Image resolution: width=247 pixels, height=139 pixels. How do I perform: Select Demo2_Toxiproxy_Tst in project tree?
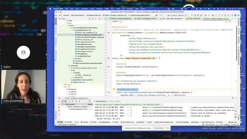85,39
